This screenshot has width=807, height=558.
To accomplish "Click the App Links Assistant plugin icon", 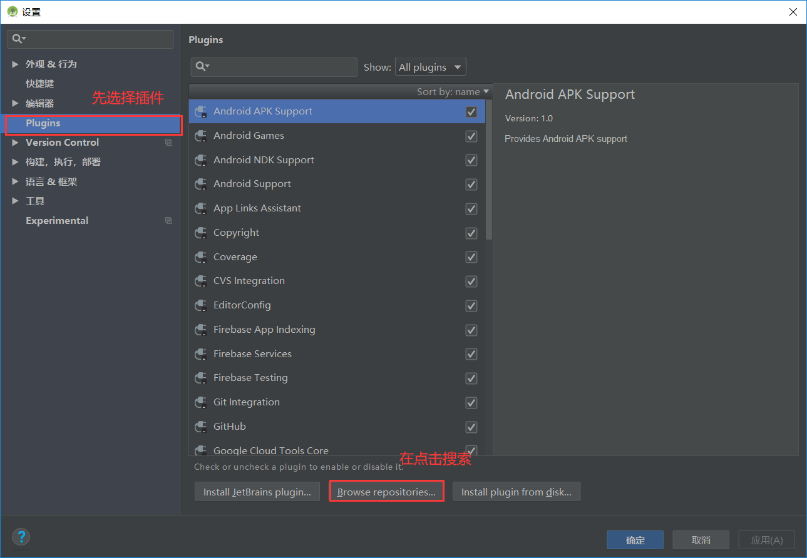I will [201, 208].
